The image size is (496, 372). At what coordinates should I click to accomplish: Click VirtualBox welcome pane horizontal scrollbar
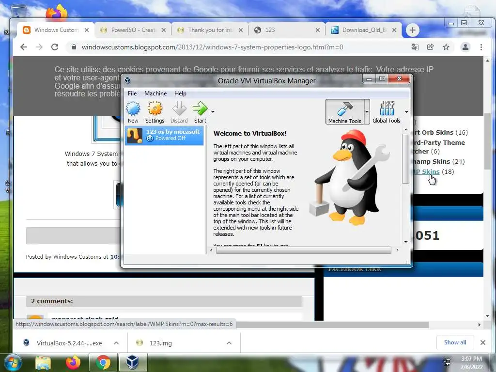pyautogui.click(x=304, y=250)
